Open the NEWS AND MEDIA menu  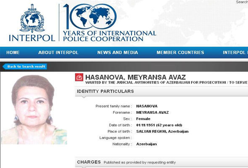pyautogui.click(x=118, y=52)
